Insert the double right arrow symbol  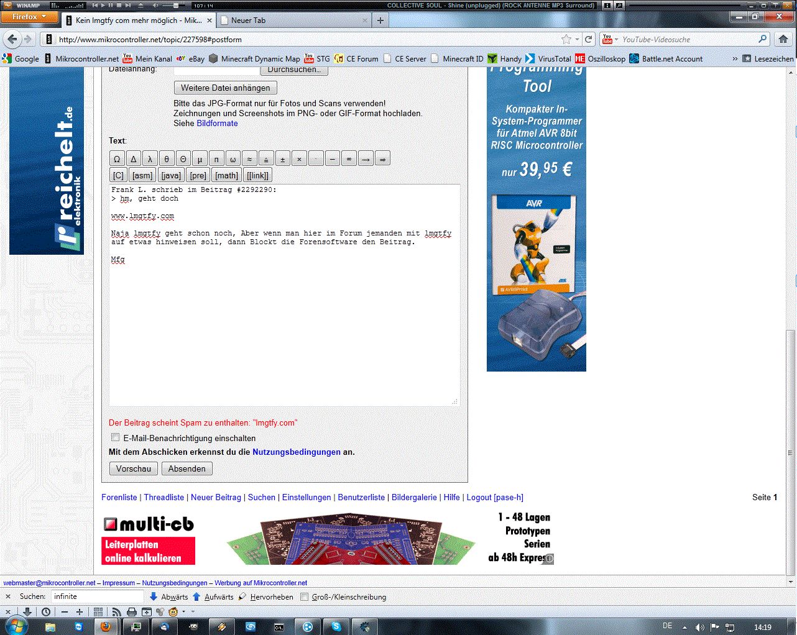click(x=382, y=159)
